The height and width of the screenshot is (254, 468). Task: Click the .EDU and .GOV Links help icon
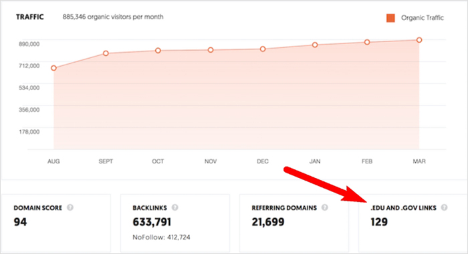click(x=444, y=207)
